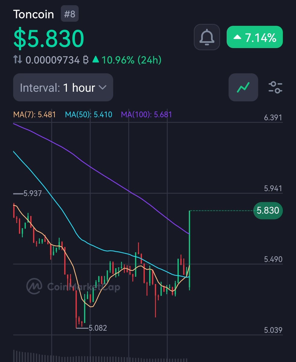Select the MA(100): 5.681 indicator label
296x362 pixels.
[x=146, y=115]
